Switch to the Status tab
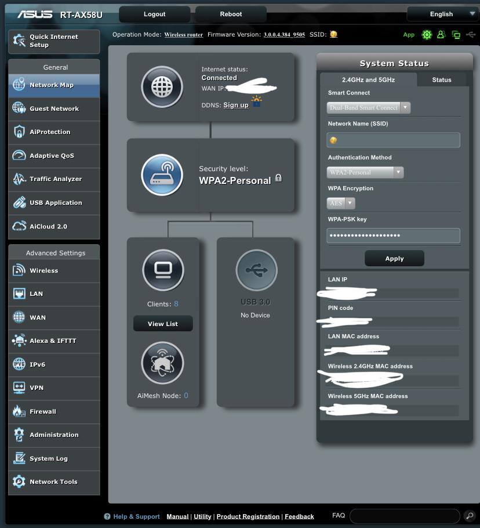 (x=441, y=80)
